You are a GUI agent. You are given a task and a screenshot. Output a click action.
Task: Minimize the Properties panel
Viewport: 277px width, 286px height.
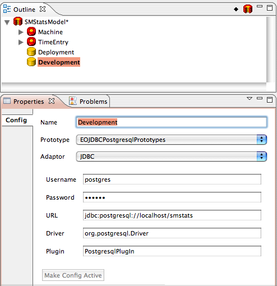coord(260,98)
